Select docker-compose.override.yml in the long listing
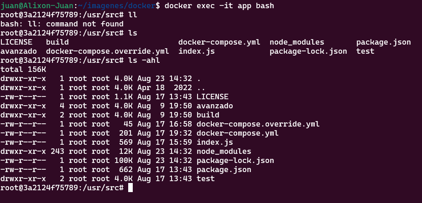The width and height of the screenshot is (422, 203). 258,124
